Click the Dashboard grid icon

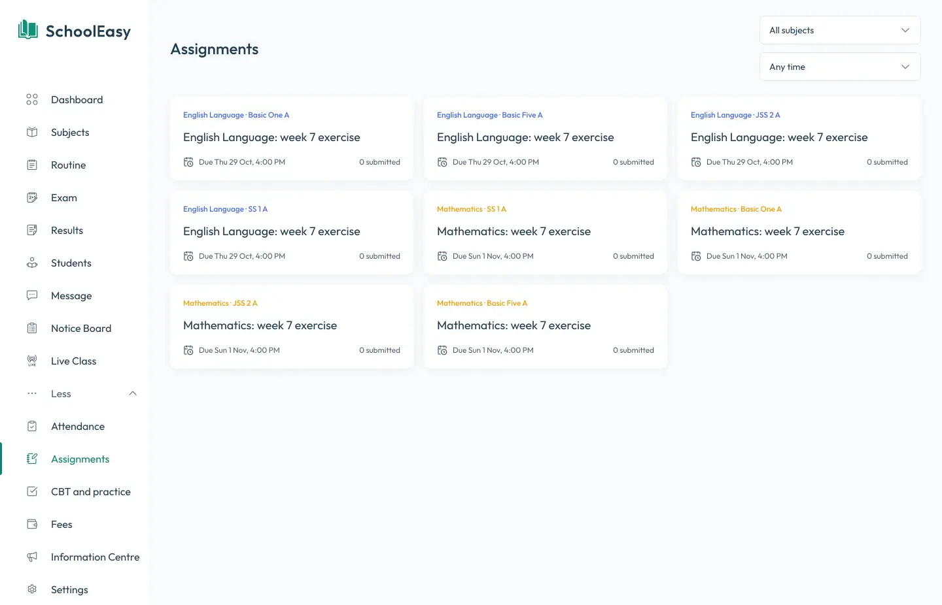click(32, 99)
